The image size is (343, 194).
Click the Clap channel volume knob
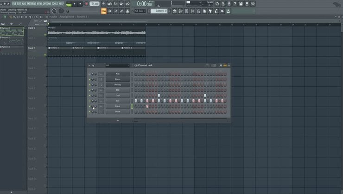tap(95, 96)
